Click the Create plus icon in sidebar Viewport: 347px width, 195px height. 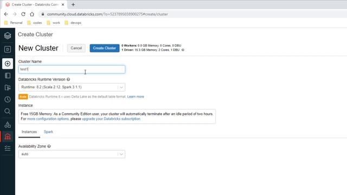point(8,64)
